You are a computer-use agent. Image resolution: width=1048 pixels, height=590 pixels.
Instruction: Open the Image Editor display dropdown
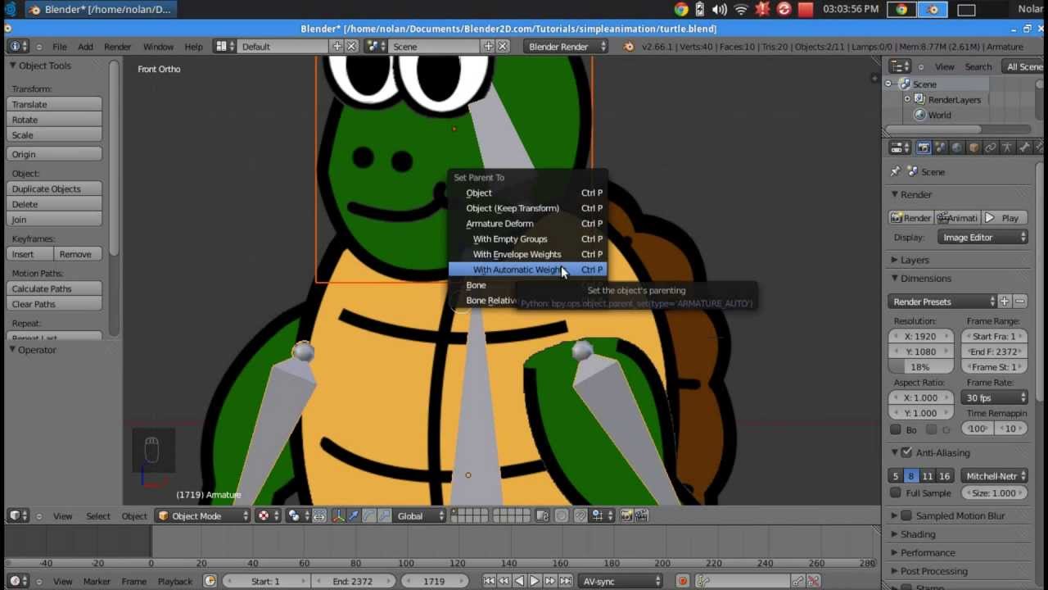point(982,238)
